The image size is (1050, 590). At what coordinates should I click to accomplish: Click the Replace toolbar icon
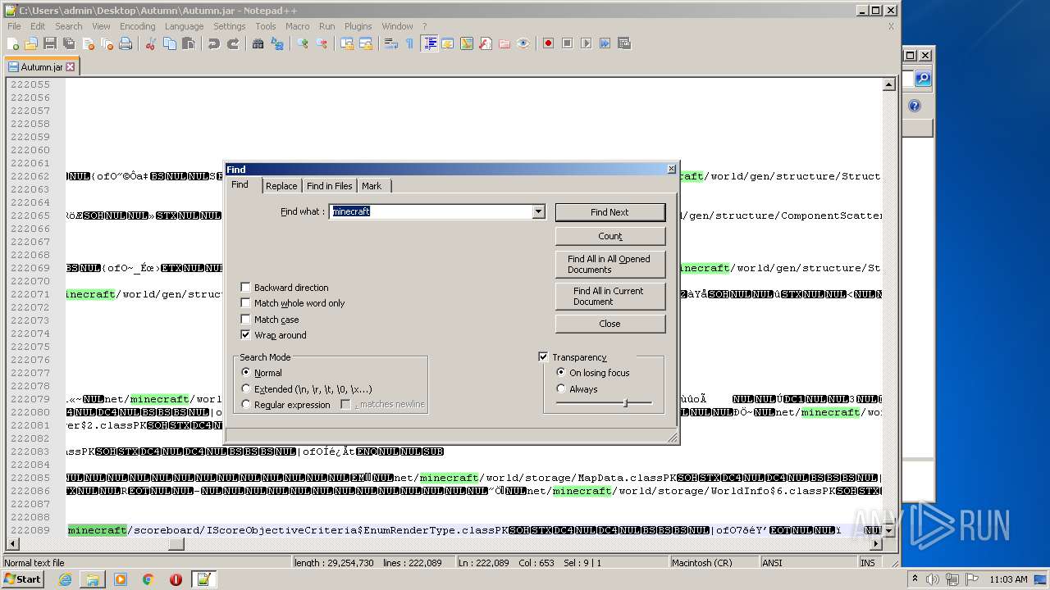coord(277,43)
